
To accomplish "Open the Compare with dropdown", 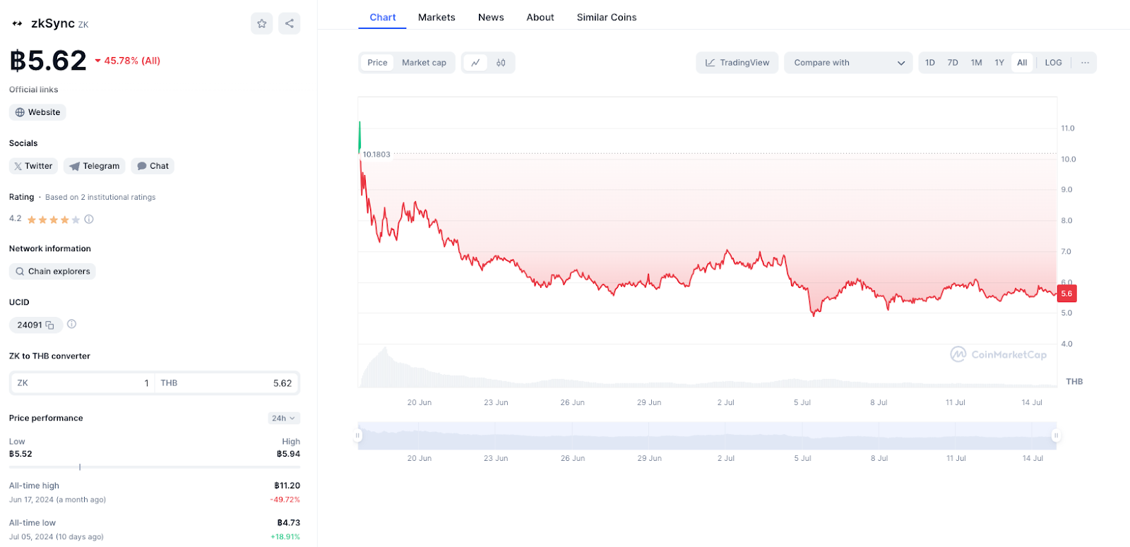I will 848,63.
